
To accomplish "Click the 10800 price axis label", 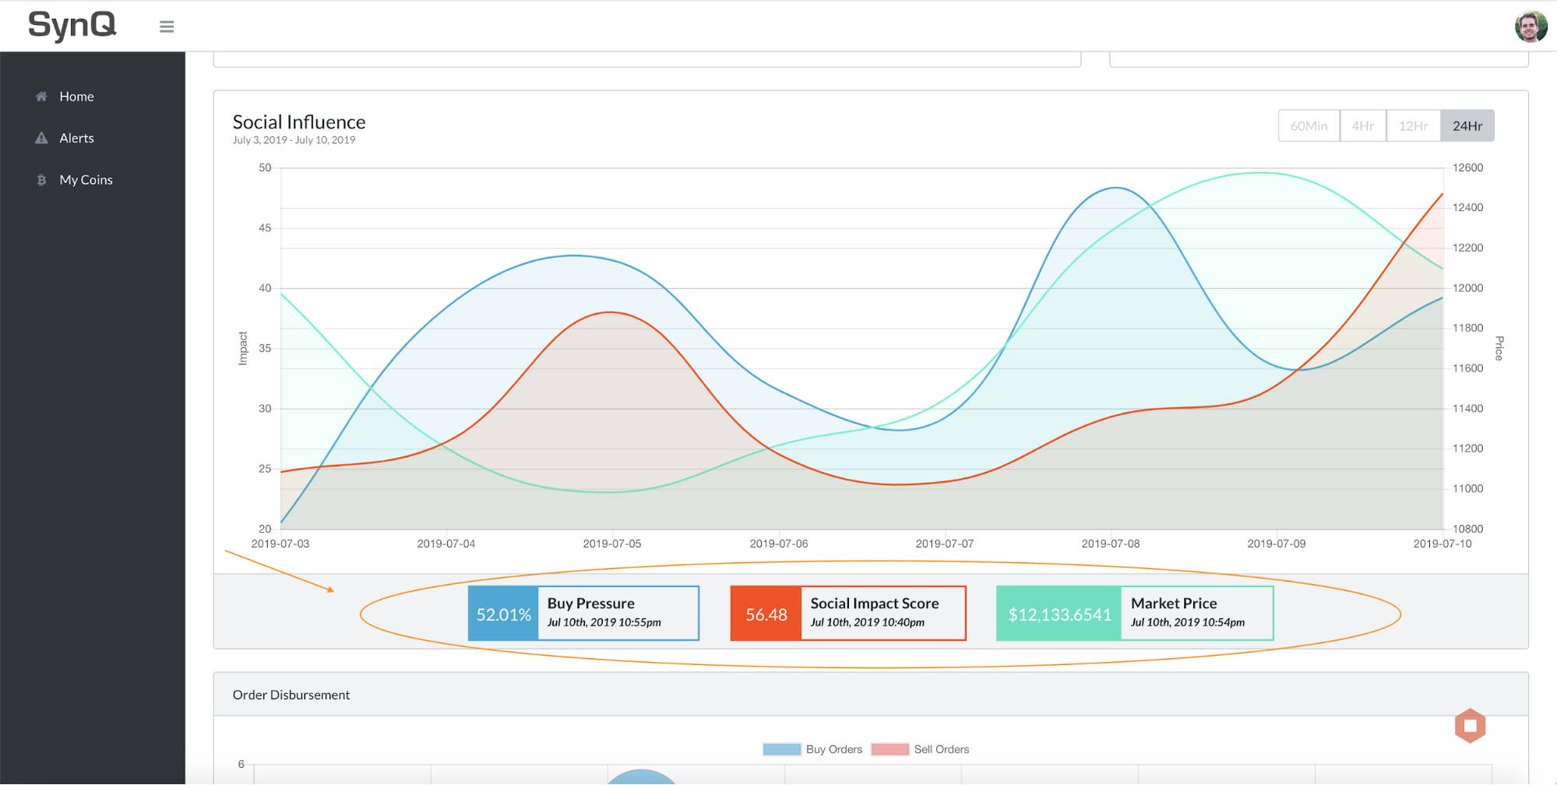I will (1468, 529).
